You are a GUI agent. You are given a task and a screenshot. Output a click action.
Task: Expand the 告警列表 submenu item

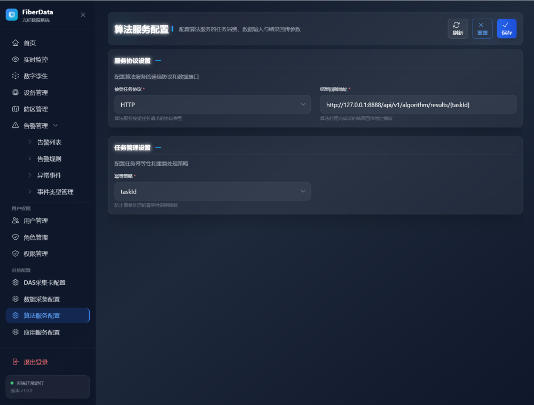(49, 142)
